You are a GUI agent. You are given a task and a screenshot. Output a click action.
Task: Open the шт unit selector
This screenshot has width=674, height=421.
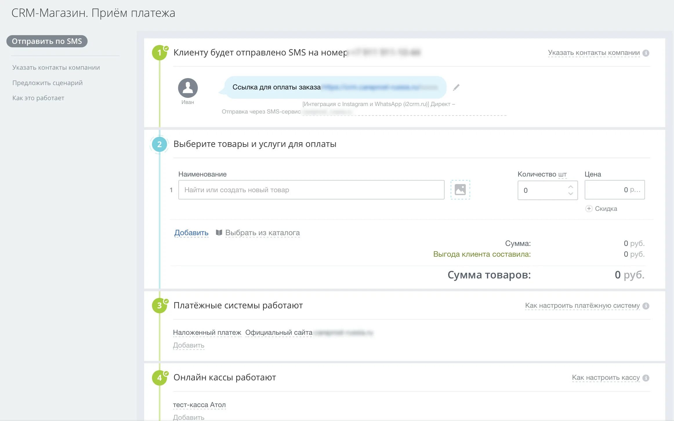(562, 174)
